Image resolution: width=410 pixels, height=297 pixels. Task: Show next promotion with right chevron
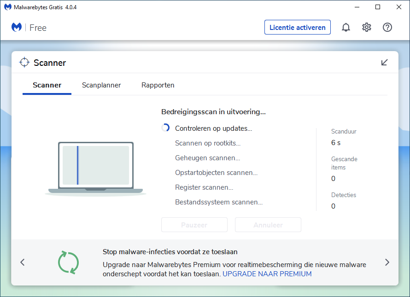tap(387, 262)
